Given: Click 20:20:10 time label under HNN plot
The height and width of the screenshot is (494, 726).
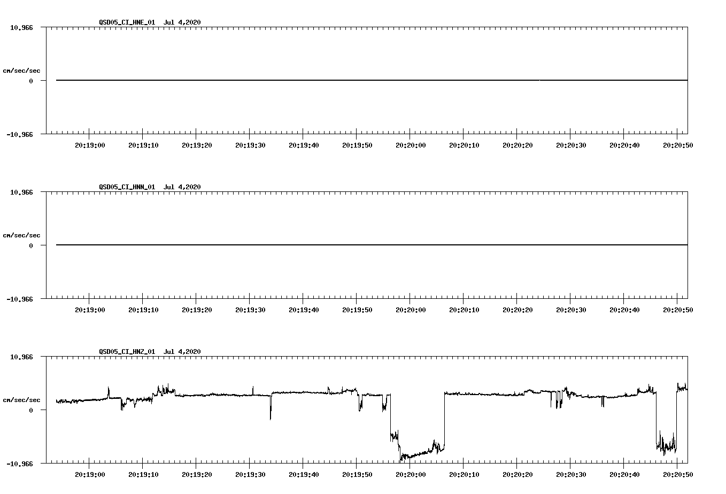Looking at the screenshot, I should point(464,310).
